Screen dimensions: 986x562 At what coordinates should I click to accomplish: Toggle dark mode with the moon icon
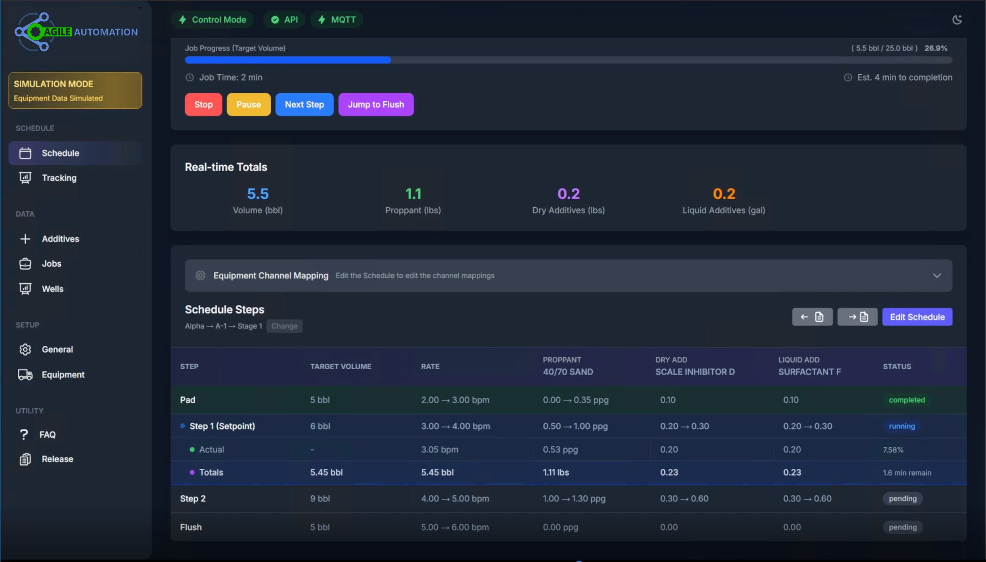957,19
